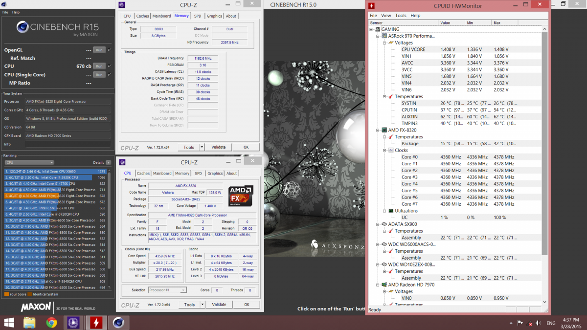Open the Action Center flag icon in the tray
The height and width of the screenshot is (330, 587).
click(x=520, y=323)
